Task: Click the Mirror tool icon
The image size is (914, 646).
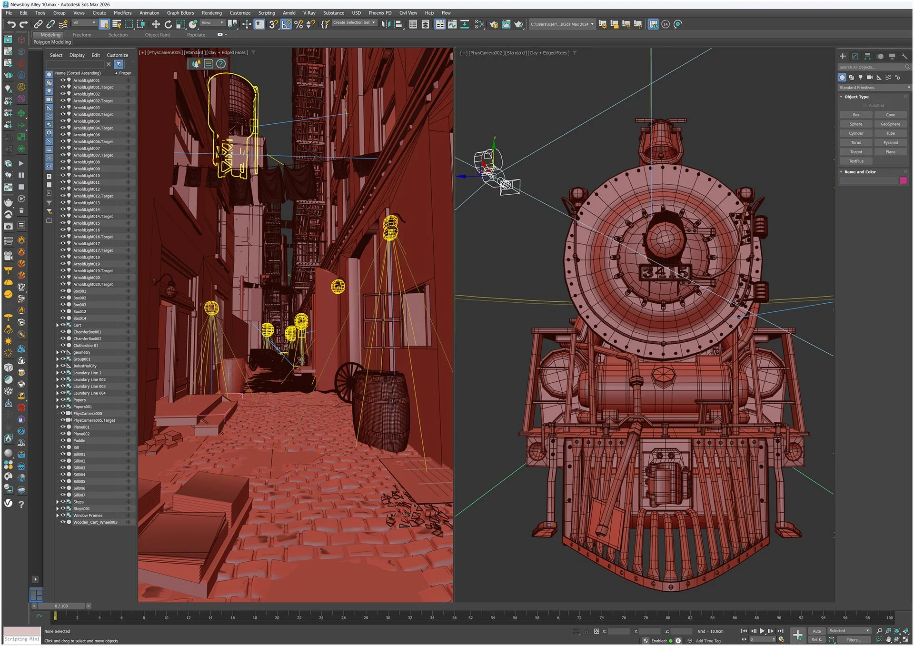Action: [x=386, y=24]
